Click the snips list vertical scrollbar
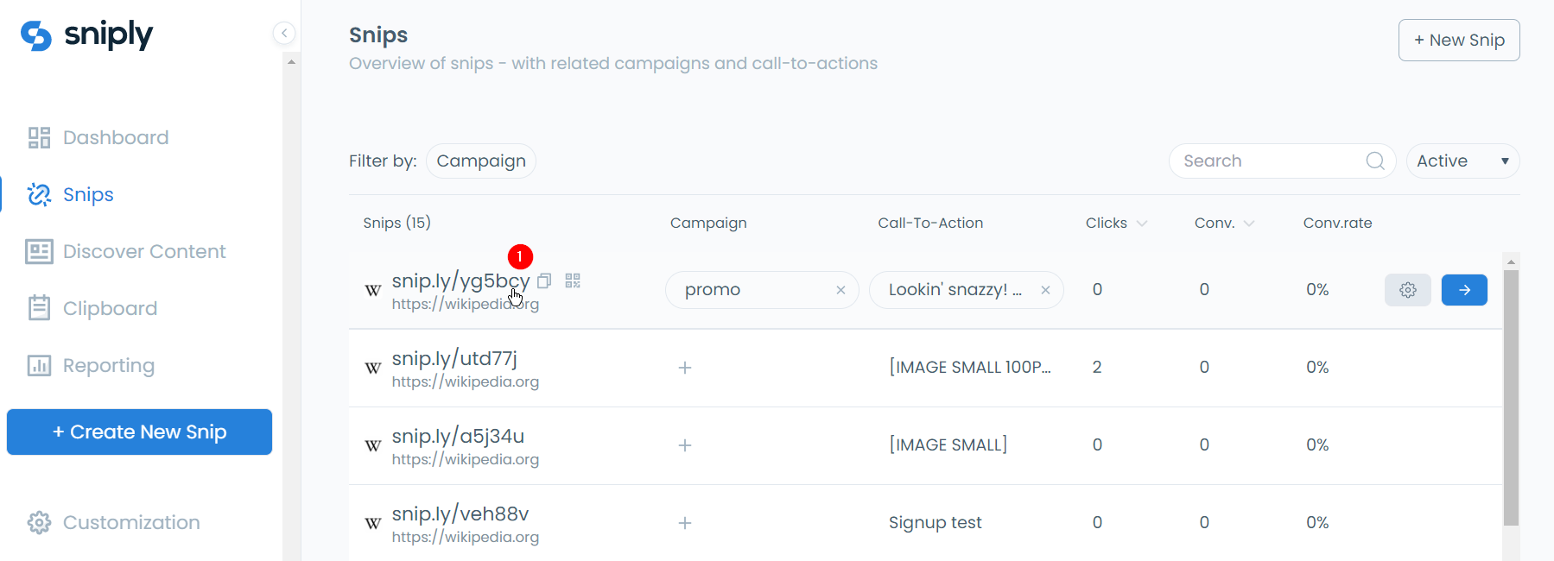Image resolution: width=1554 pixels, height=561 pixels. pyautogui.click(x=1511, y=397)
